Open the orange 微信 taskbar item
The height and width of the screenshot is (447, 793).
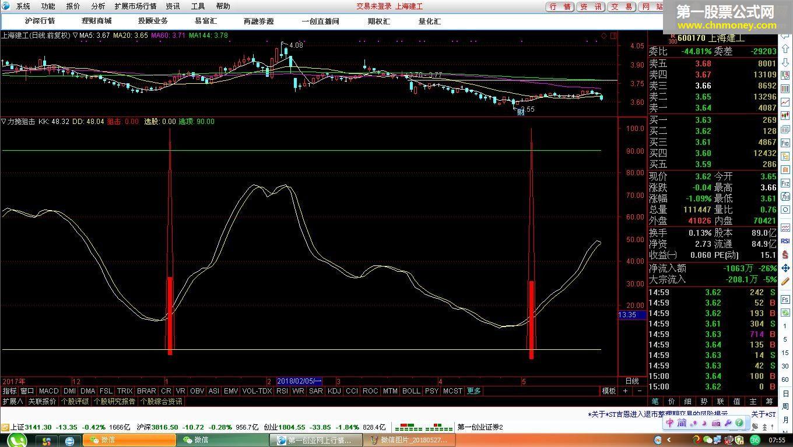click(129, 440)
